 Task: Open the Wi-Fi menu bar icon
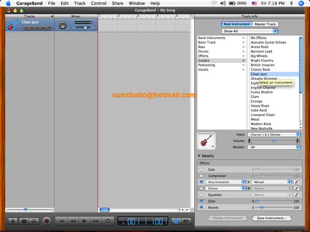[x=214, y=4]
